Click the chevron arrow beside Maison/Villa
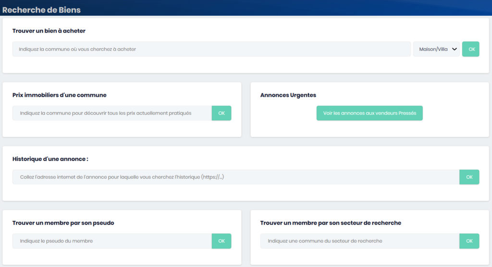 (x=454, y=49)
